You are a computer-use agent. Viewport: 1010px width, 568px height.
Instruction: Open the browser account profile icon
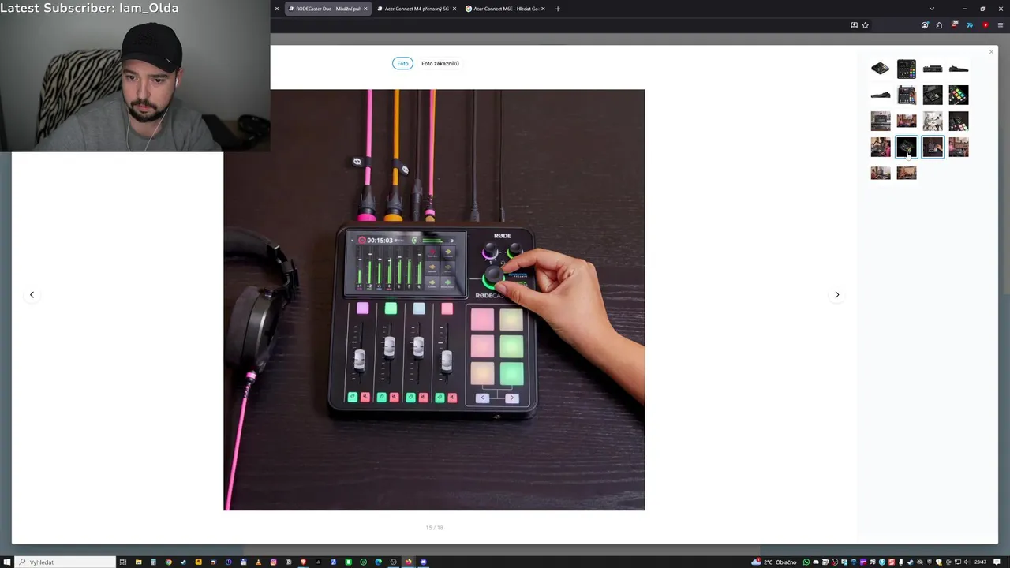(925, 25)
